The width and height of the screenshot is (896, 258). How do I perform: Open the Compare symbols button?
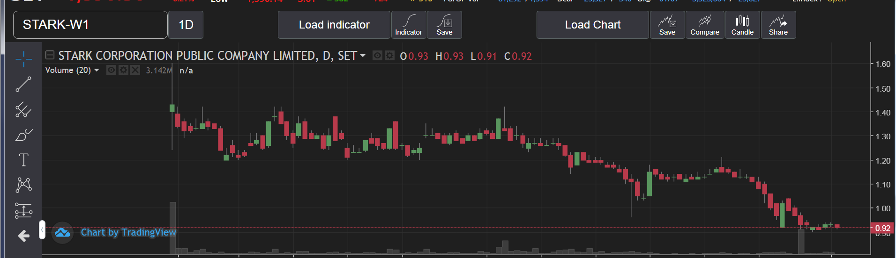[705, 25]
